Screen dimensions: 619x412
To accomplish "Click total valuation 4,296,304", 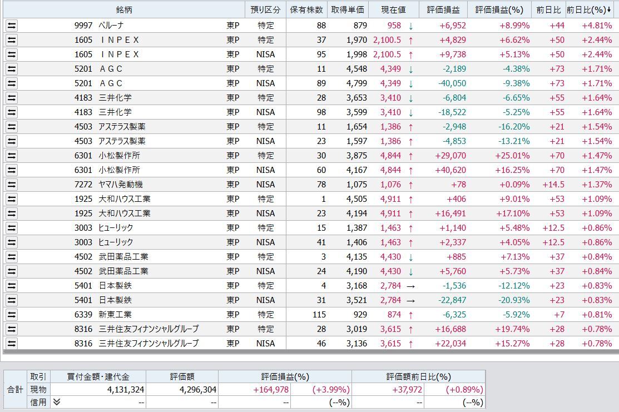I will click(198, 390).
